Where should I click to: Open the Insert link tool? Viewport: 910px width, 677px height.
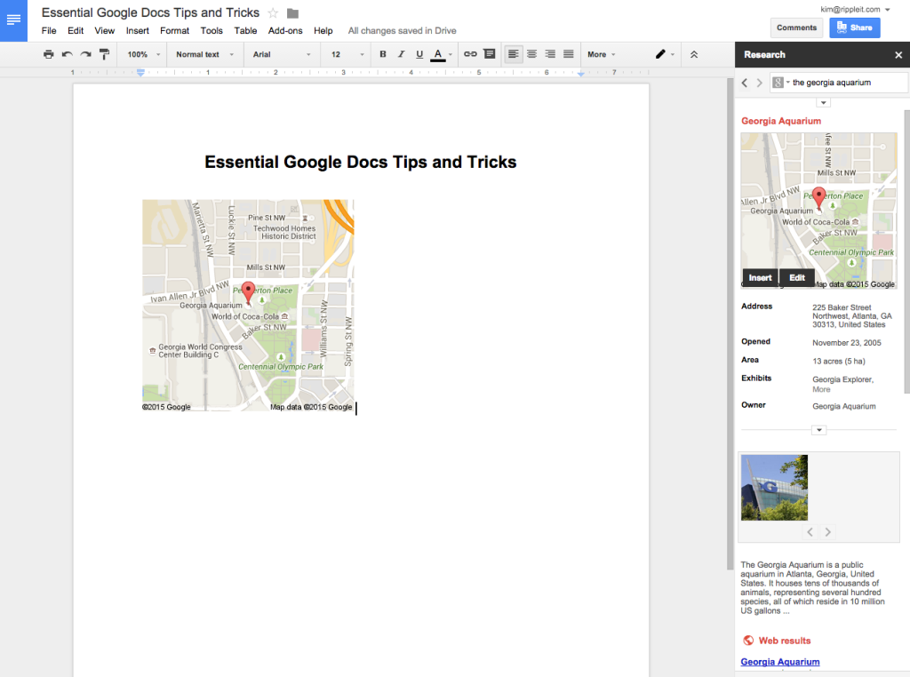point(470,54)
